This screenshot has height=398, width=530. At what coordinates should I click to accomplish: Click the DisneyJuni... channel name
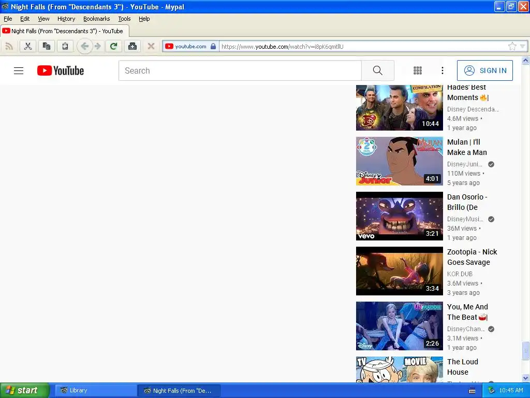pos(465,164)
